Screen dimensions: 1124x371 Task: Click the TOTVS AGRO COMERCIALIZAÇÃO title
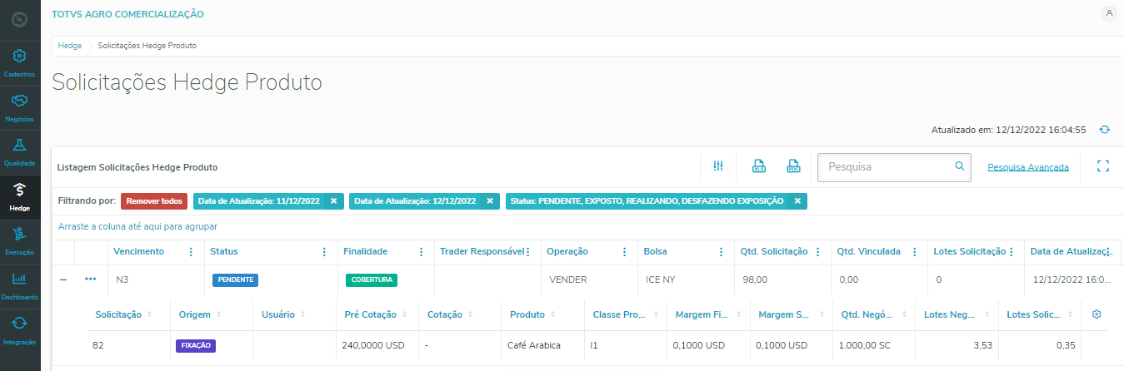pyautogui.click(x=127, y=14)
